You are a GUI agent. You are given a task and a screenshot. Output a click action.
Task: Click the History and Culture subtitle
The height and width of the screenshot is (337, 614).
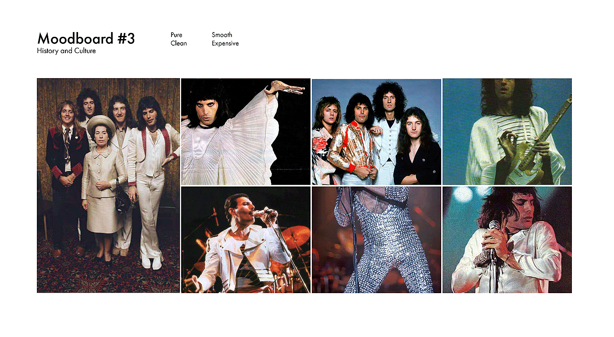(x=66, y=51)
